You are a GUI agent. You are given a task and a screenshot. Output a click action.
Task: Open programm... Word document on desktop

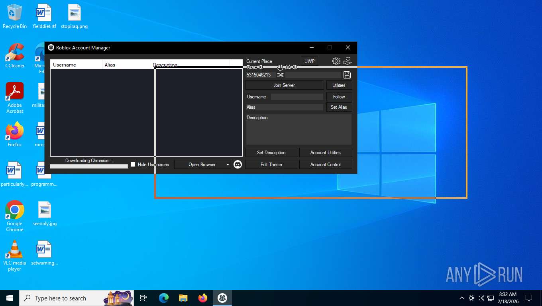point(44,174)
